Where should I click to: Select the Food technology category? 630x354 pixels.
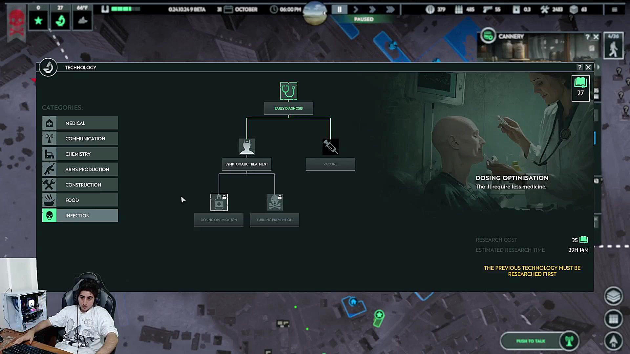(80, 200)
